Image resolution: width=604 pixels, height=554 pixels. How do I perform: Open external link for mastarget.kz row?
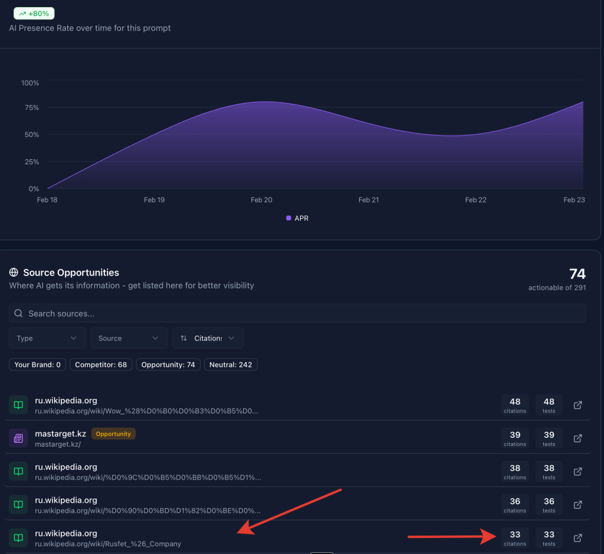[578, 438]
